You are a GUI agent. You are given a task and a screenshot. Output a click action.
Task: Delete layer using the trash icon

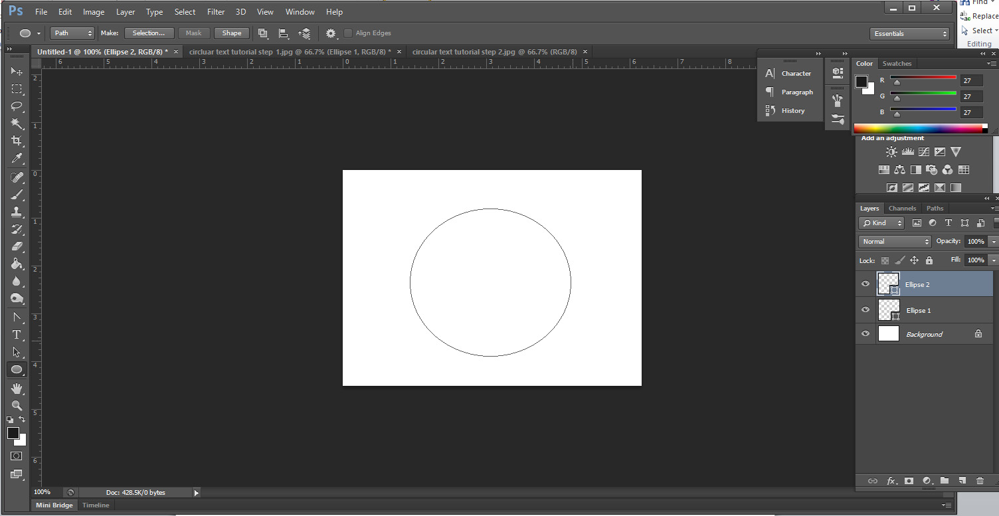(980, 481)
